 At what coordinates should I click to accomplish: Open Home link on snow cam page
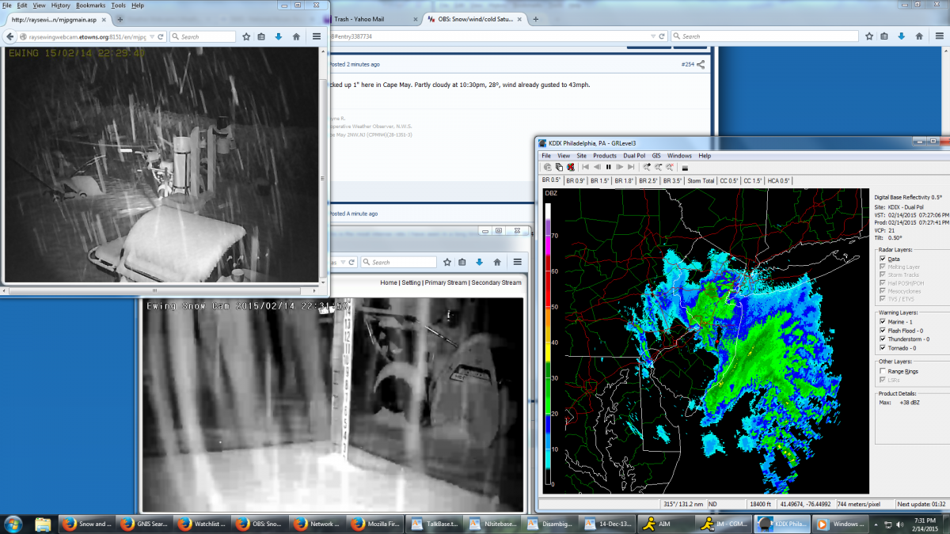pos(389,282)
